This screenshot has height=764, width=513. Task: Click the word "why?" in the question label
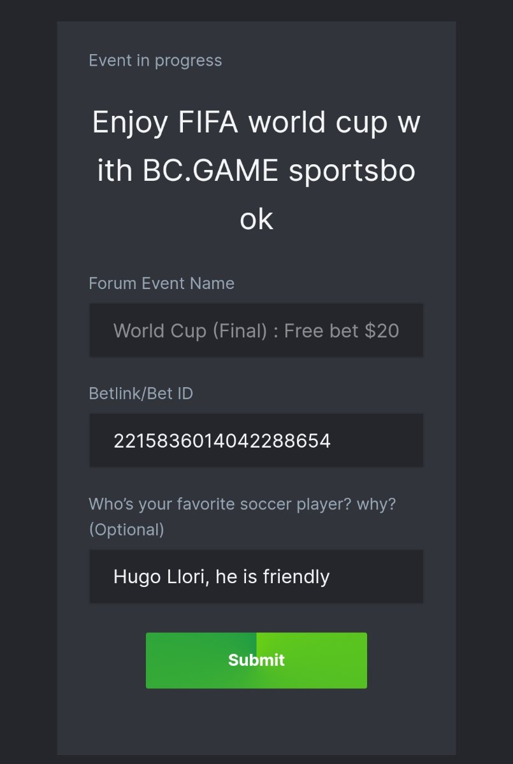coord(376,504)
